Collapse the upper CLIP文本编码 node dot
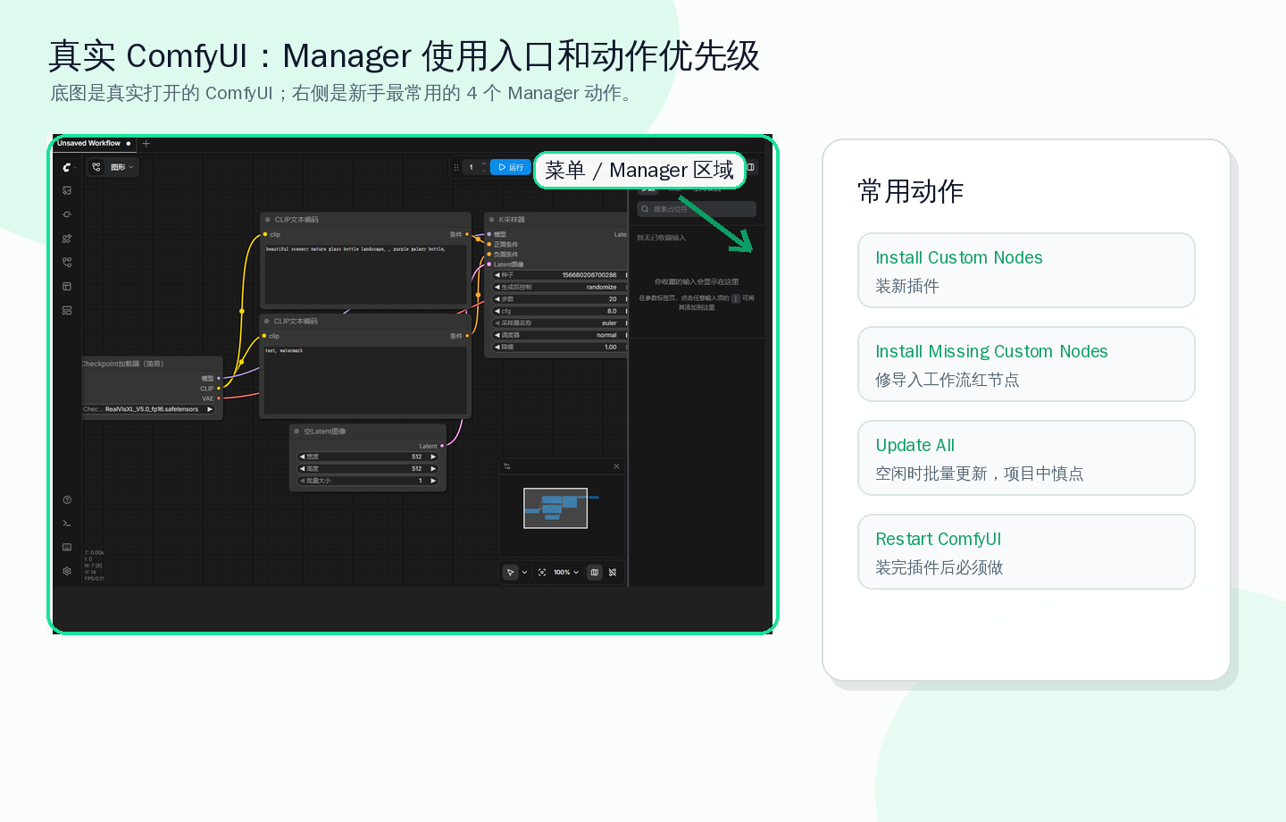This screenshot has width=1286, height=822. point(268,220)
